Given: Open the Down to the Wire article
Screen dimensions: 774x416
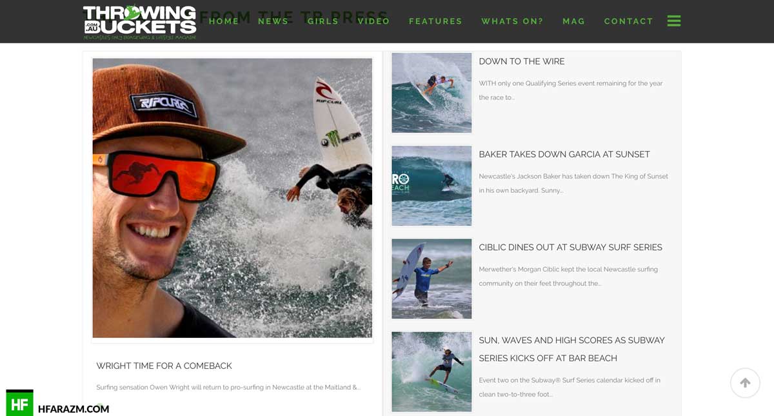Looking at the screenshot, I should [521, 61].
